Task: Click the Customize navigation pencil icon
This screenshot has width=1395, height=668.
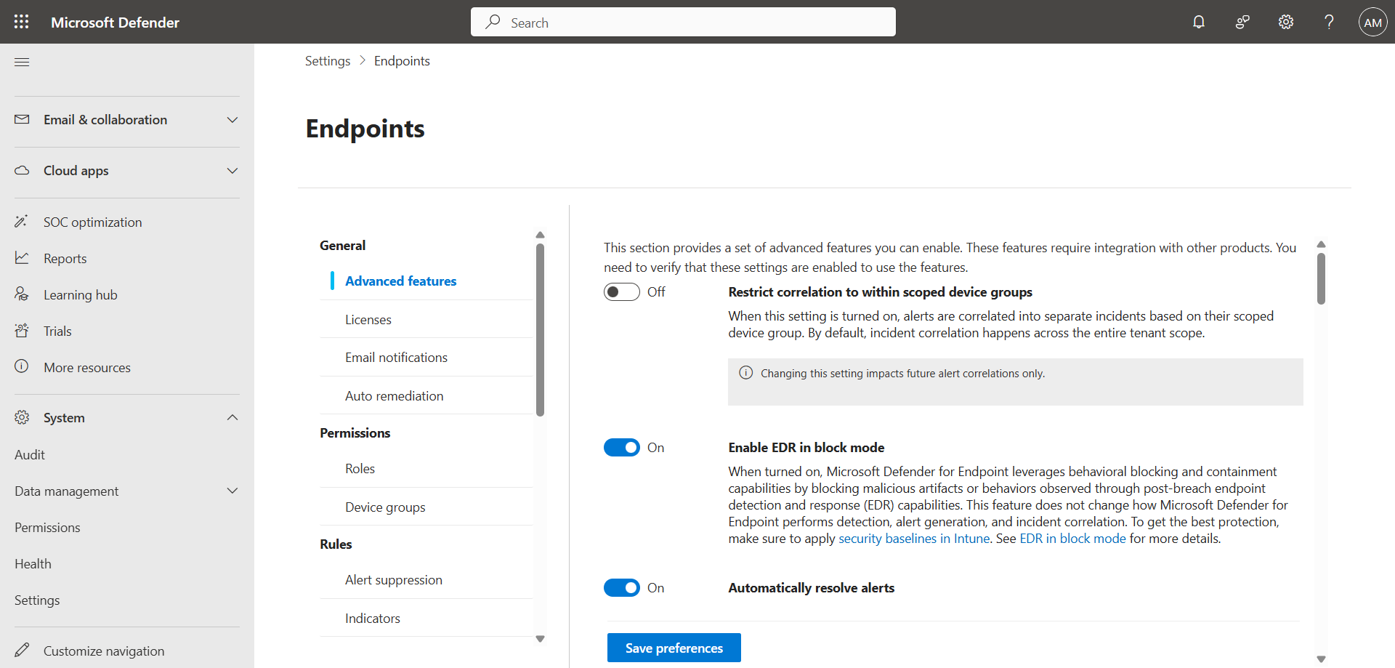Action: click(x=22, y=650)
